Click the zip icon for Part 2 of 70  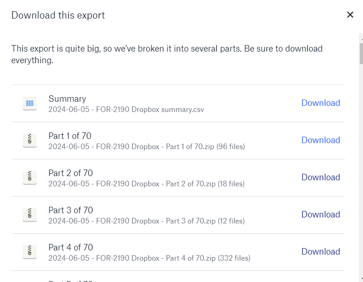(x=30, y=178)
